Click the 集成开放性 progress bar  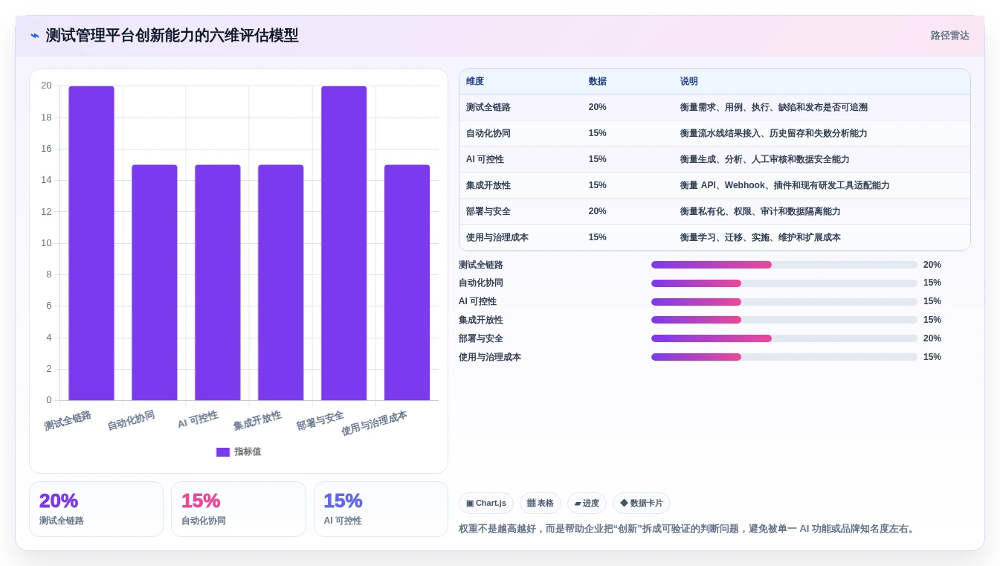coord(784,320)
